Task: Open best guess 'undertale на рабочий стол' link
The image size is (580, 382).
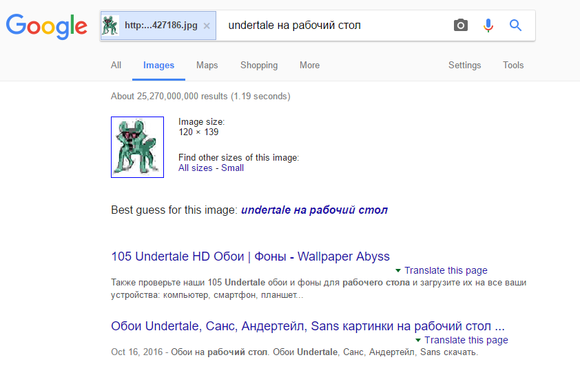Action: [x=314, y=210]
